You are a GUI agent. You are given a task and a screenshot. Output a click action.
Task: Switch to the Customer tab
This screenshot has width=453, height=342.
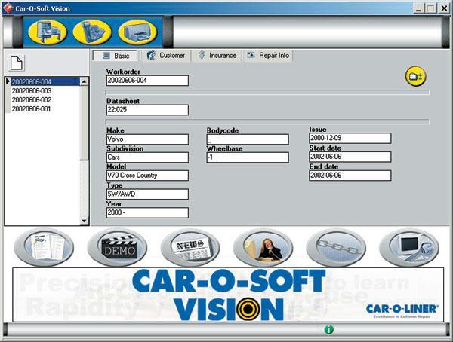[166, 55]
